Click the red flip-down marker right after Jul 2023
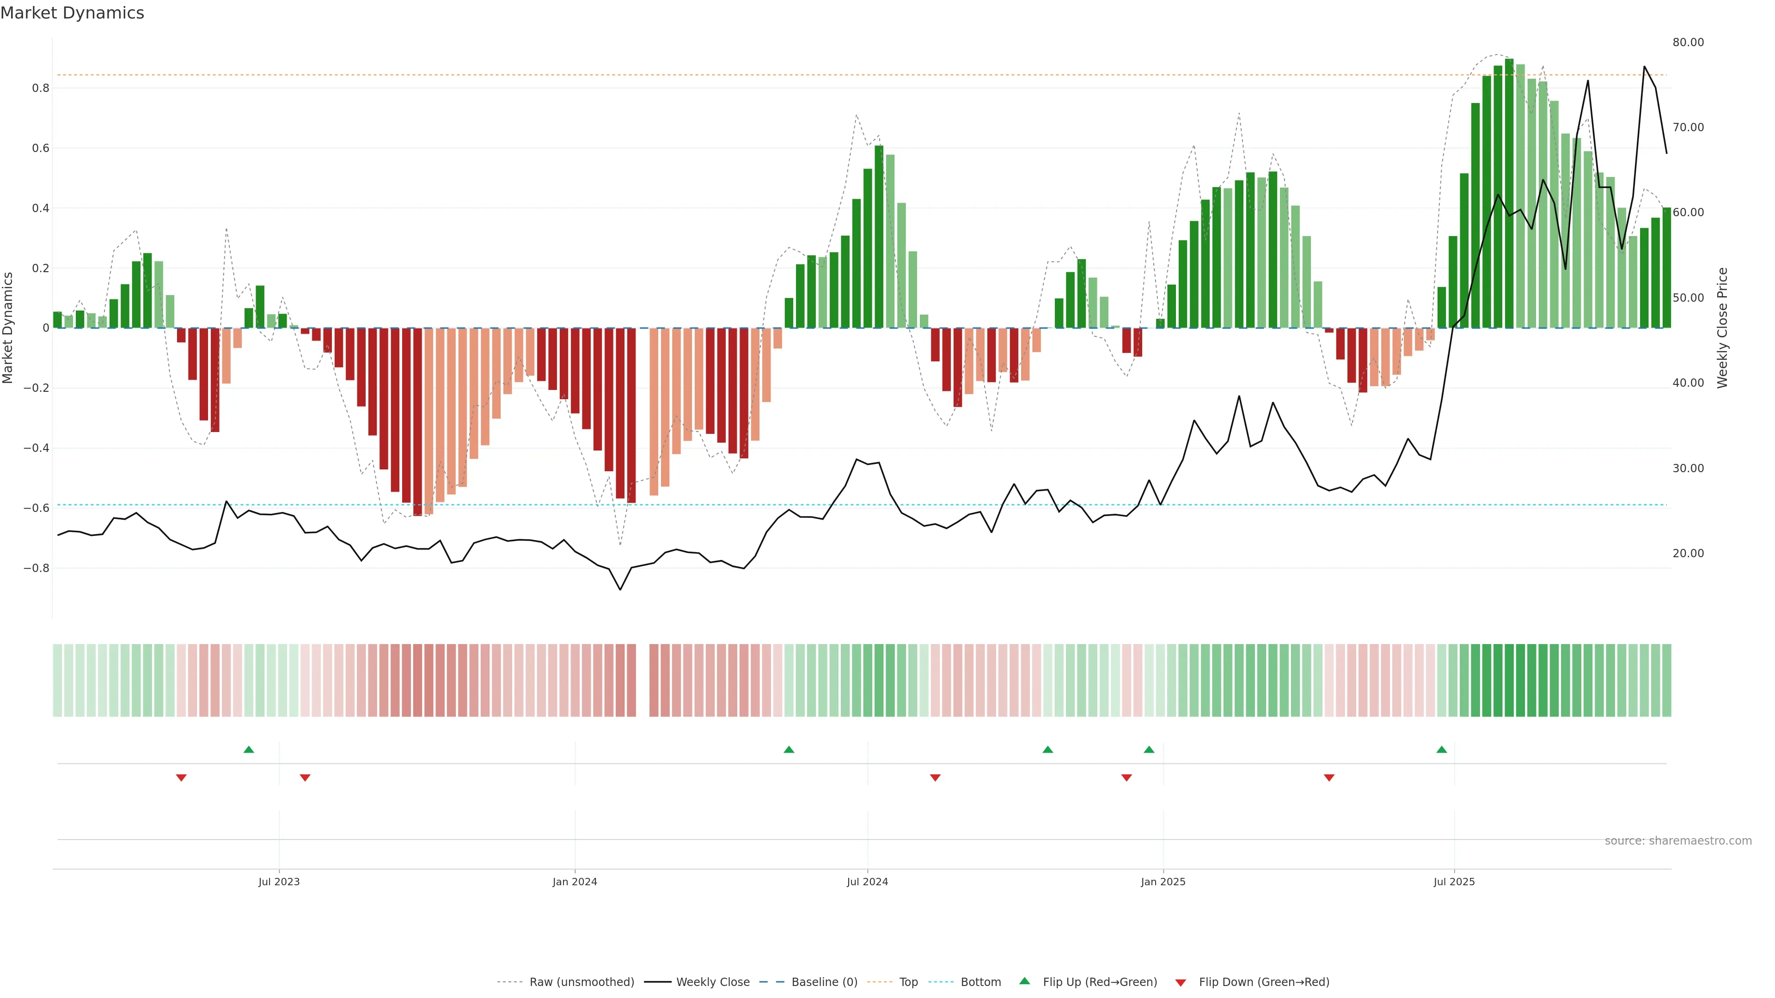The width and height of the screenshot is (1775, 998). point(305,778)
